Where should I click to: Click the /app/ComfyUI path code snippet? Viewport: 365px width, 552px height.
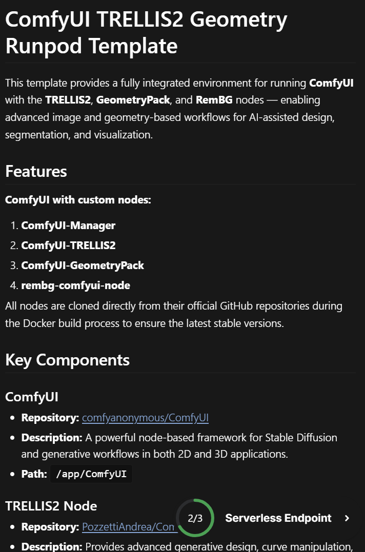click(91, 474)
